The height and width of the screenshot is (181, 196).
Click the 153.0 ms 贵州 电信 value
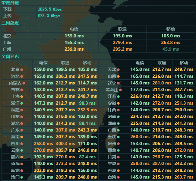tap(140, 144)
